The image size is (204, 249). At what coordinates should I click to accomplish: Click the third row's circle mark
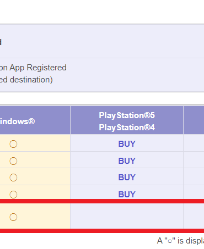[x=13, y=178]
